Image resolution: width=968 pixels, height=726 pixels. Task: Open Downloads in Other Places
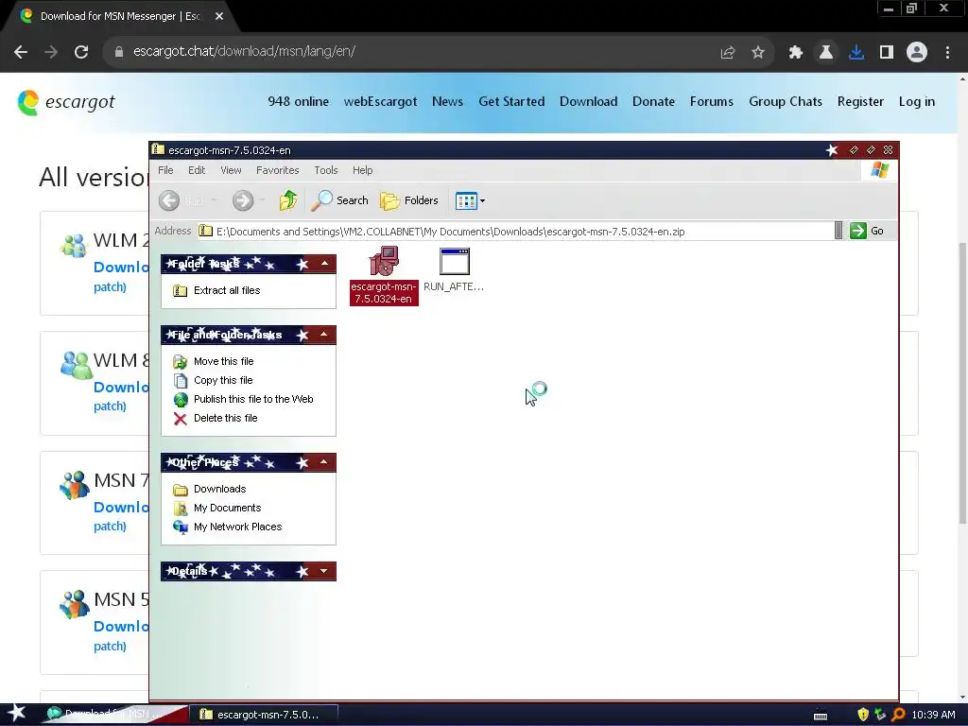[219, 489]
